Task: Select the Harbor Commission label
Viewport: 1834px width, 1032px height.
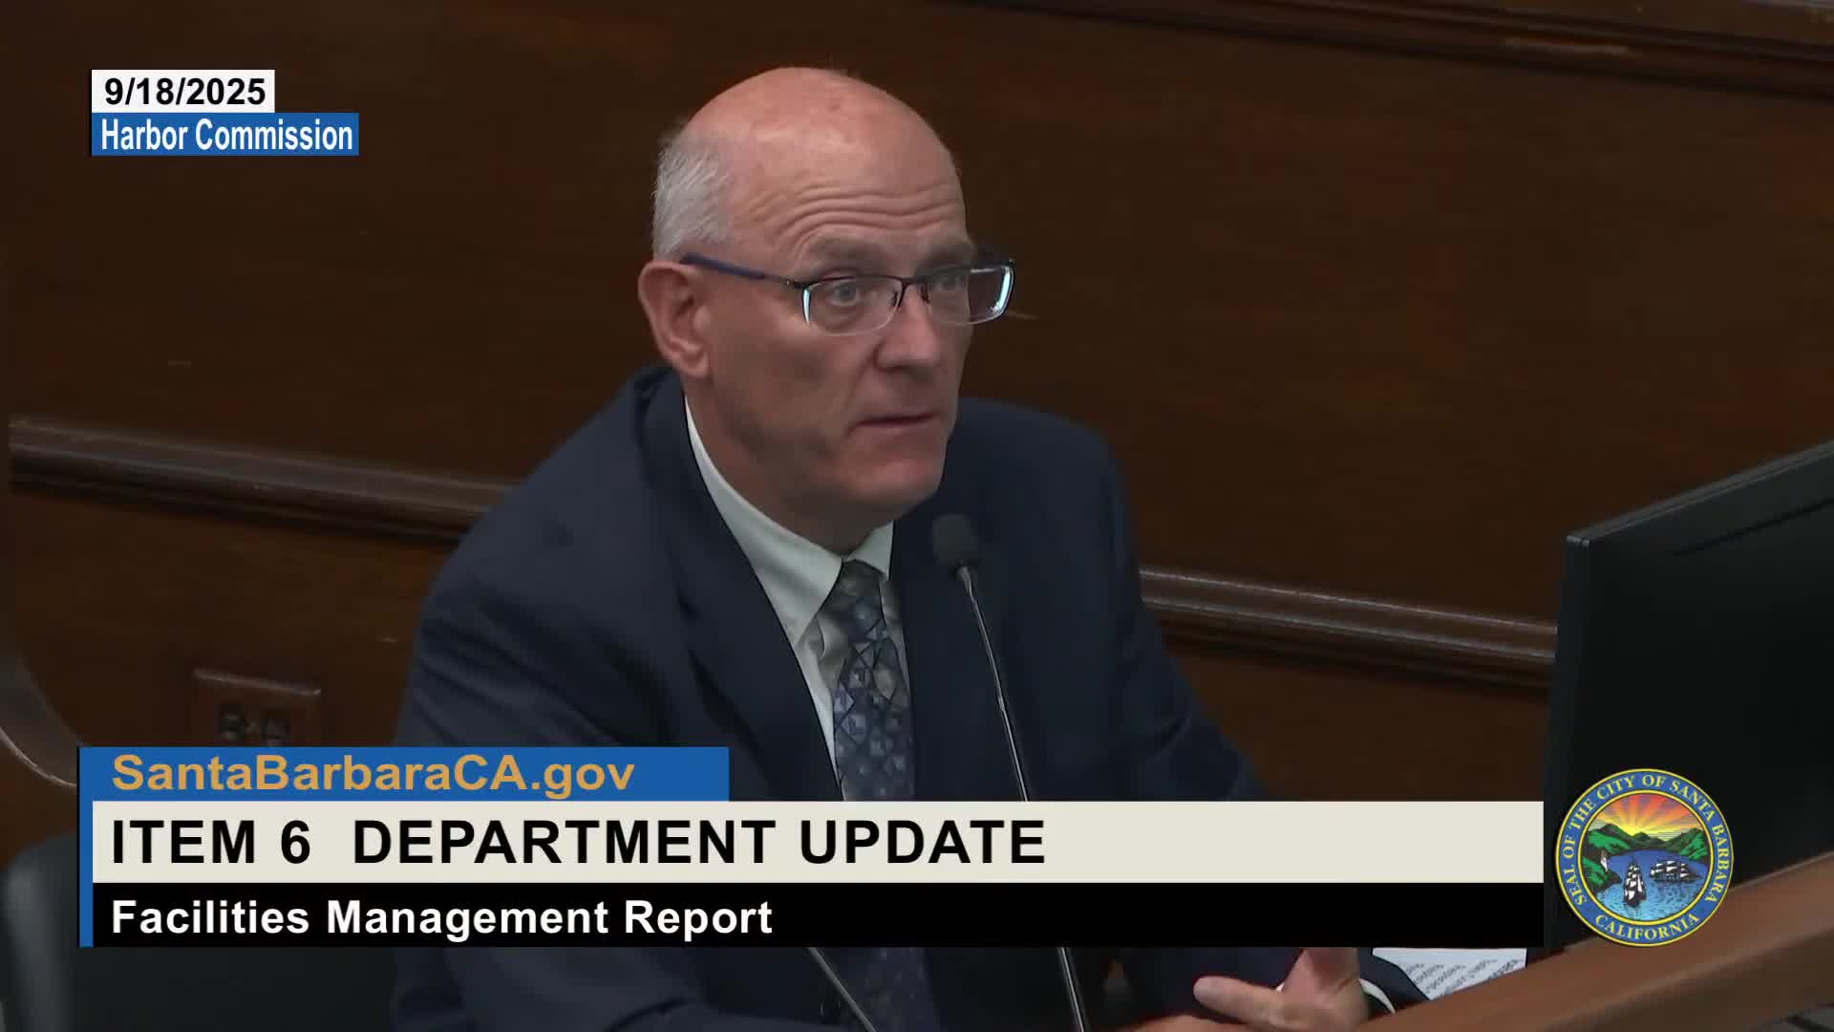Action: click(x=226, y=136)
